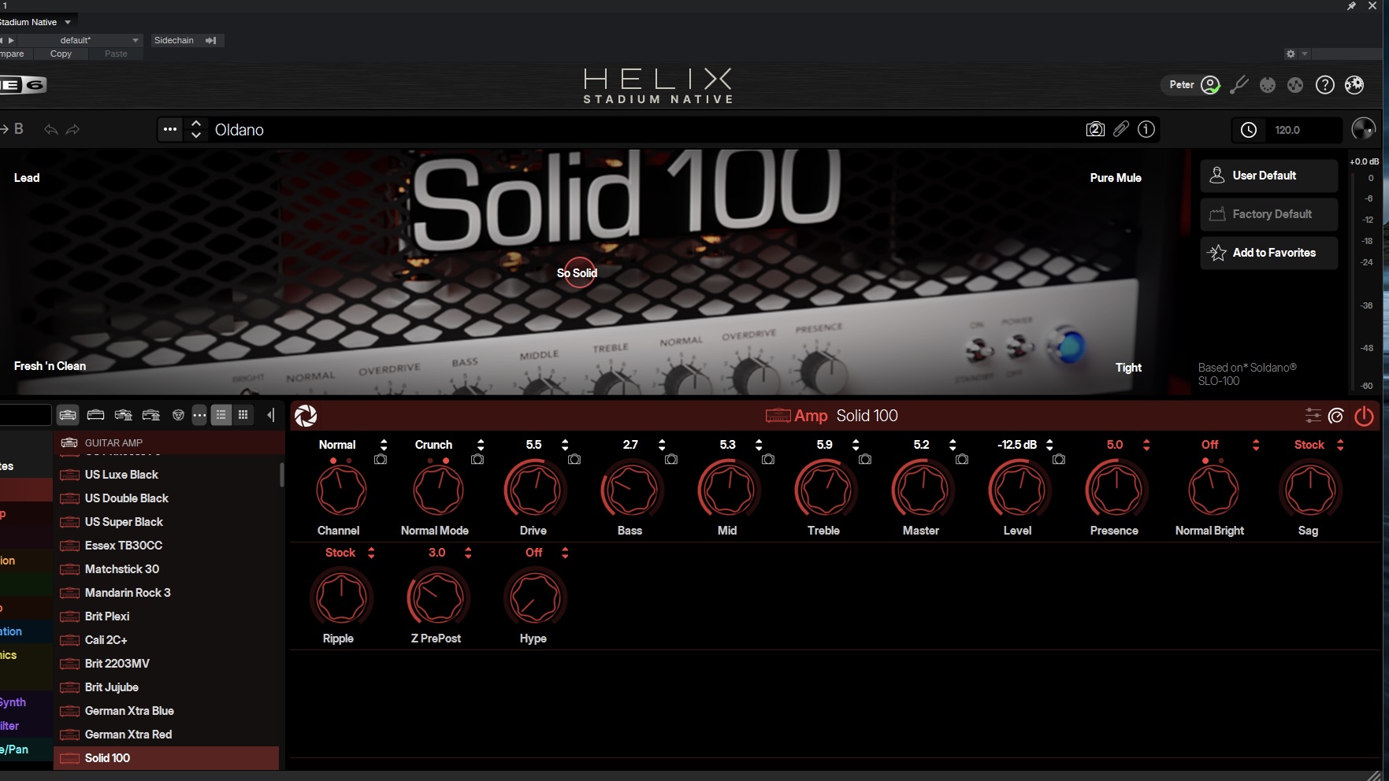The image size is (1389, 781).
Task: Click the paperclip attachment icon
Action: [x=1121, y=129]
